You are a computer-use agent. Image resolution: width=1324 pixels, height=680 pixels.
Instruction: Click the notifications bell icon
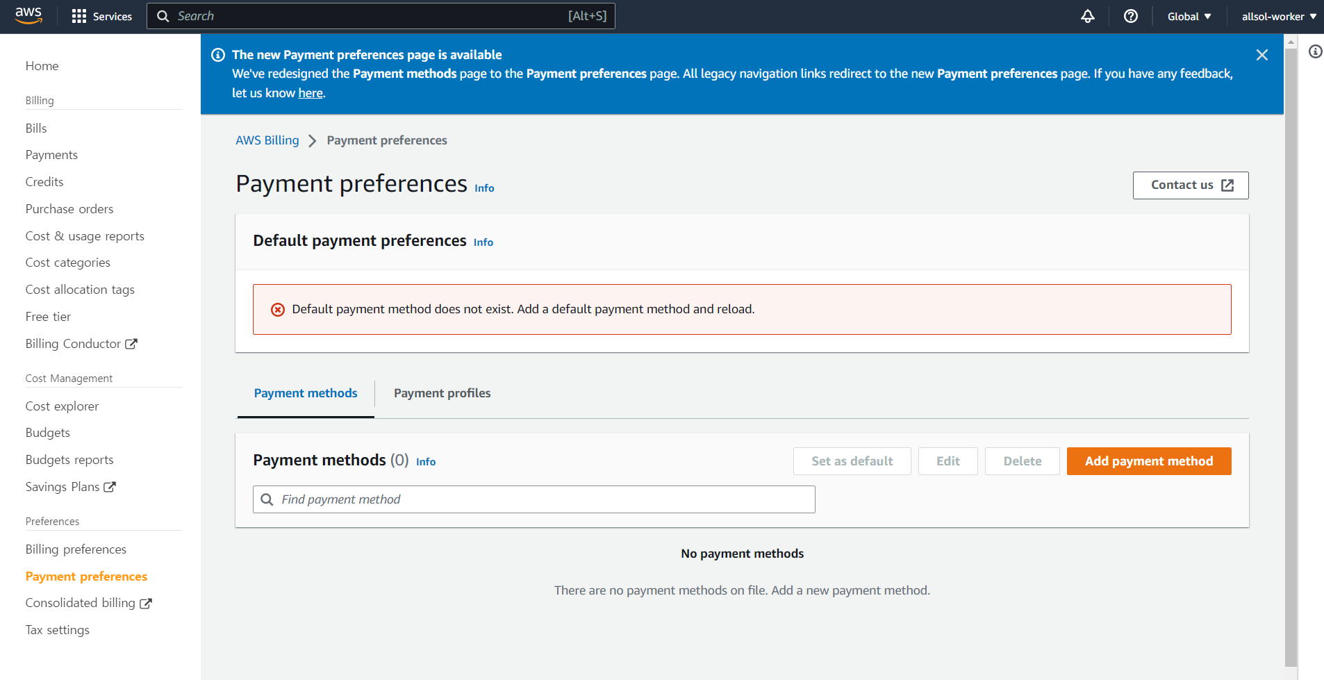[1088, 16]
